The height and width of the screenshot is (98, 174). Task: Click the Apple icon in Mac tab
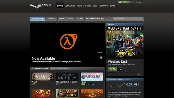pos(77,19)
